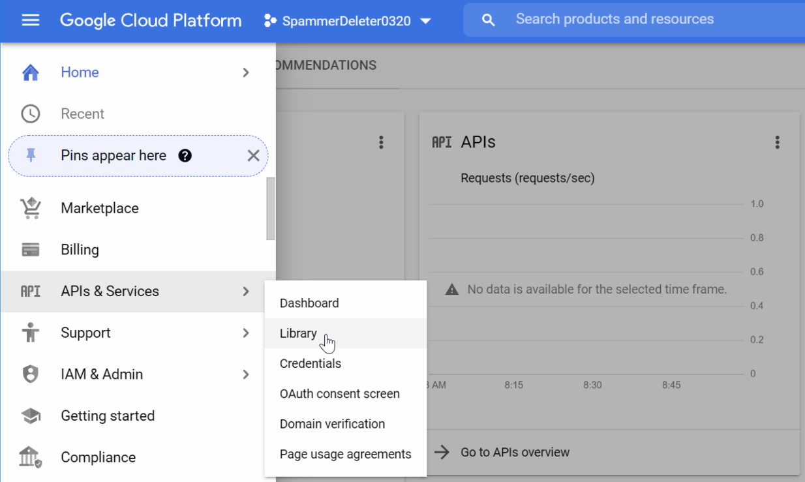Image resolution: width=805 pixels, height=482 pixels.
Task: Click the pin icon in Pins banner
Action: pyautogui.click(x=31, y=155)
